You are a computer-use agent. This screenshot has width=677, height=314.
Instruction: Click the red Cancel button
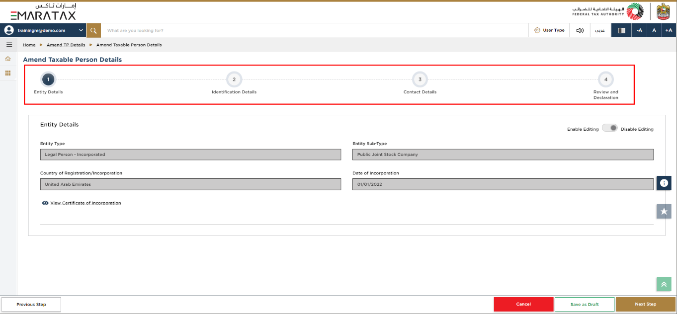point(523,304)
